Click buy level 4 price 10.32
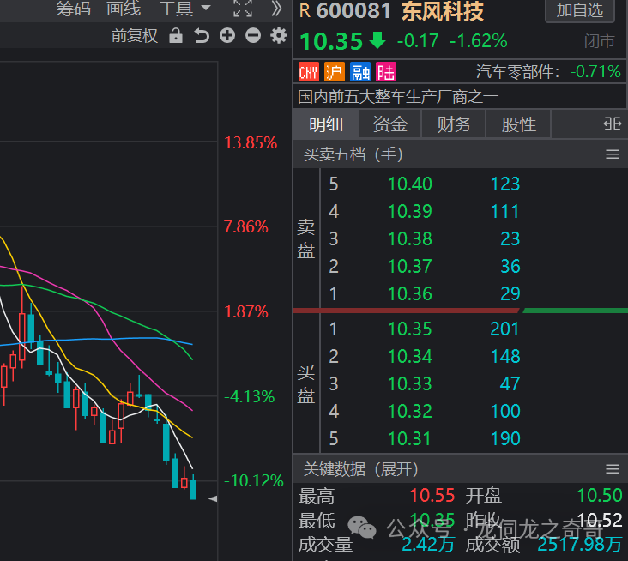 [410, 411]
